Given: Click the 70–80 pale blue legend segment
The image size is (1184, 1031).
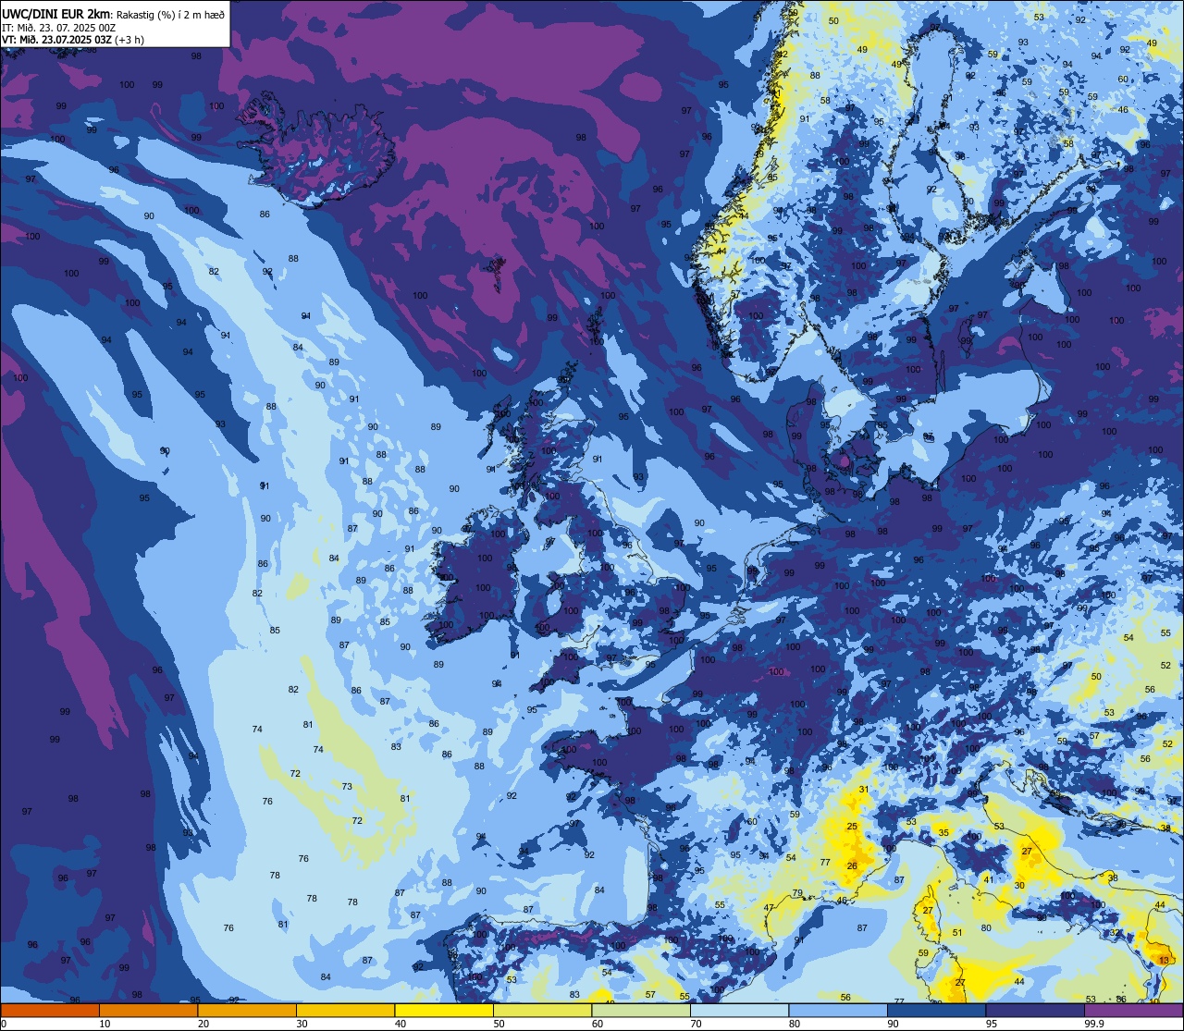Looking at the screenshot, I should tap(739, 1010).
